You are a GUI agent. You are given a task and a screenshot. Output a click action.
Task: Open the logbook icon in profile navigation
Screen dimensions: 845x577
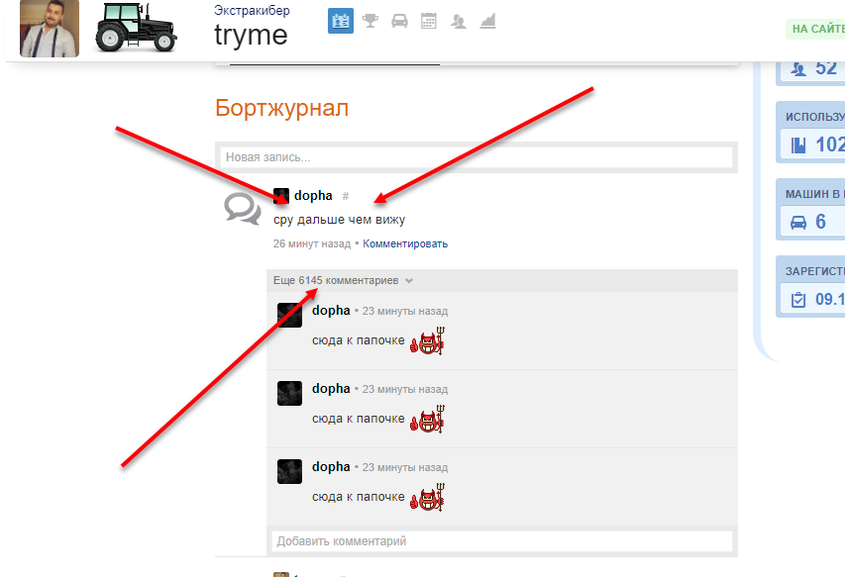(341, 21)
